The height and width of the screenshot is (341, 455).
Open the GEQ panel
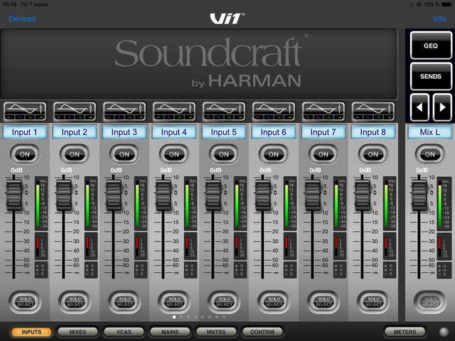pyautogui.click(x=431, y=45)
